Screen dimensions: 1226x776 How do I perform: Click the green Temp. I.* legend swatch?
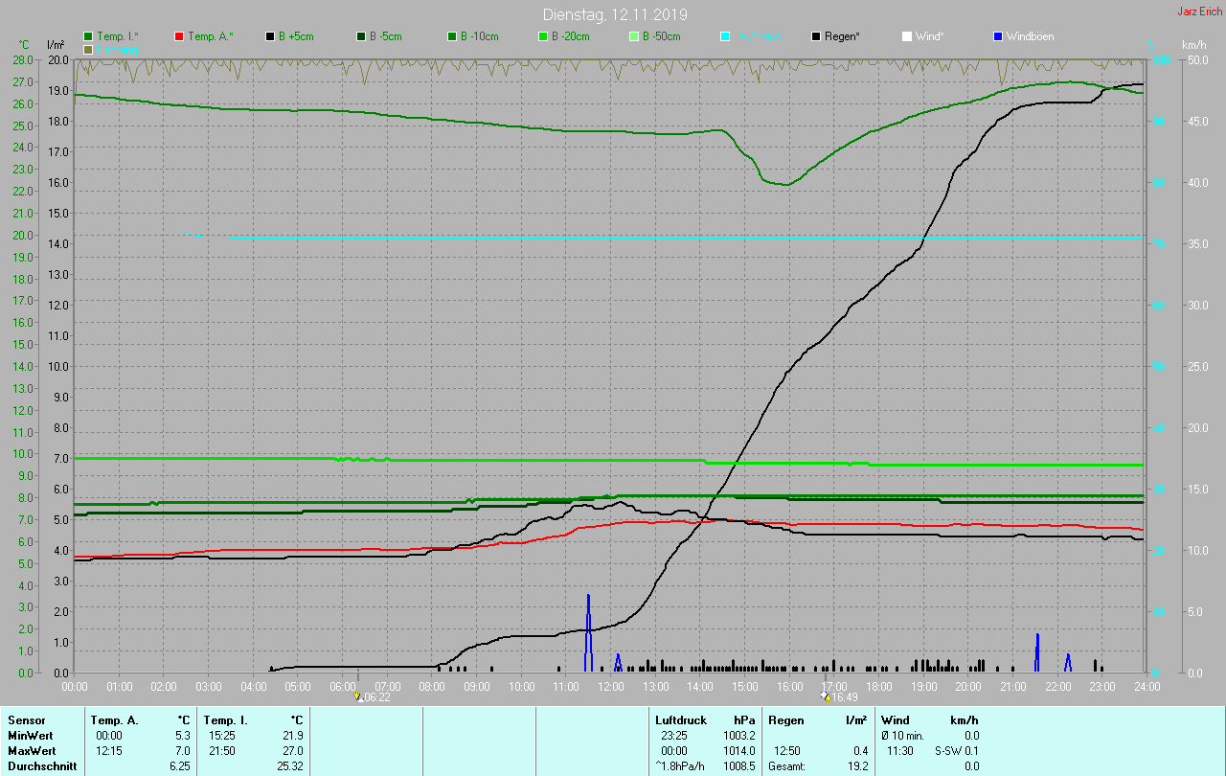coord(89,36)
